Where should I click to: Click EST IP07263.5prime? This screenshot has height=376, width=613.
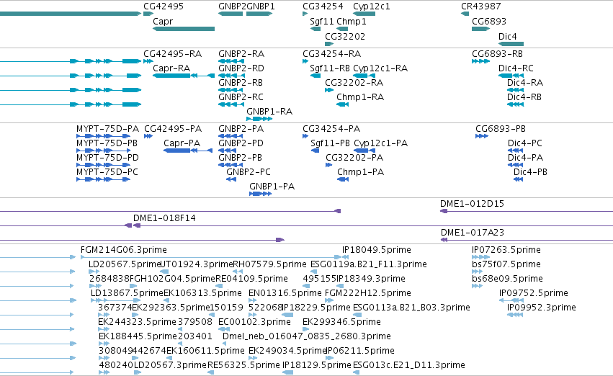pyautogui.click(x=506, y=250)
